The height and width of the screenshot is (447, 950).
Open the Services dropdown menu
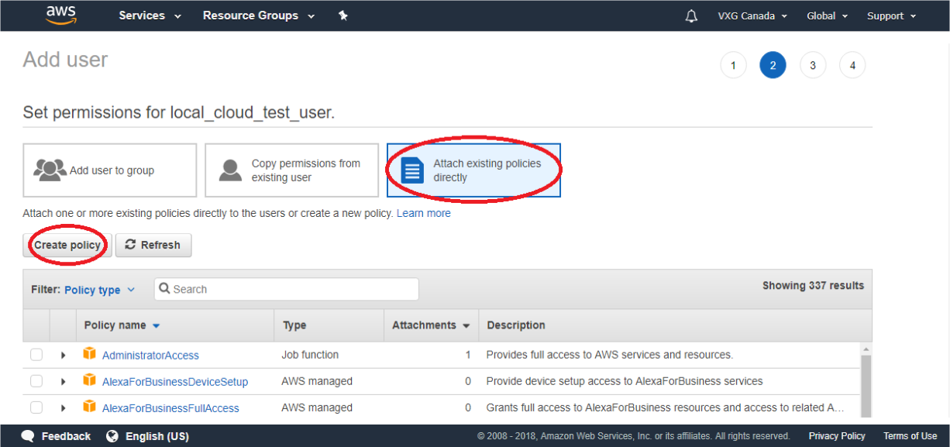(150, 16)
